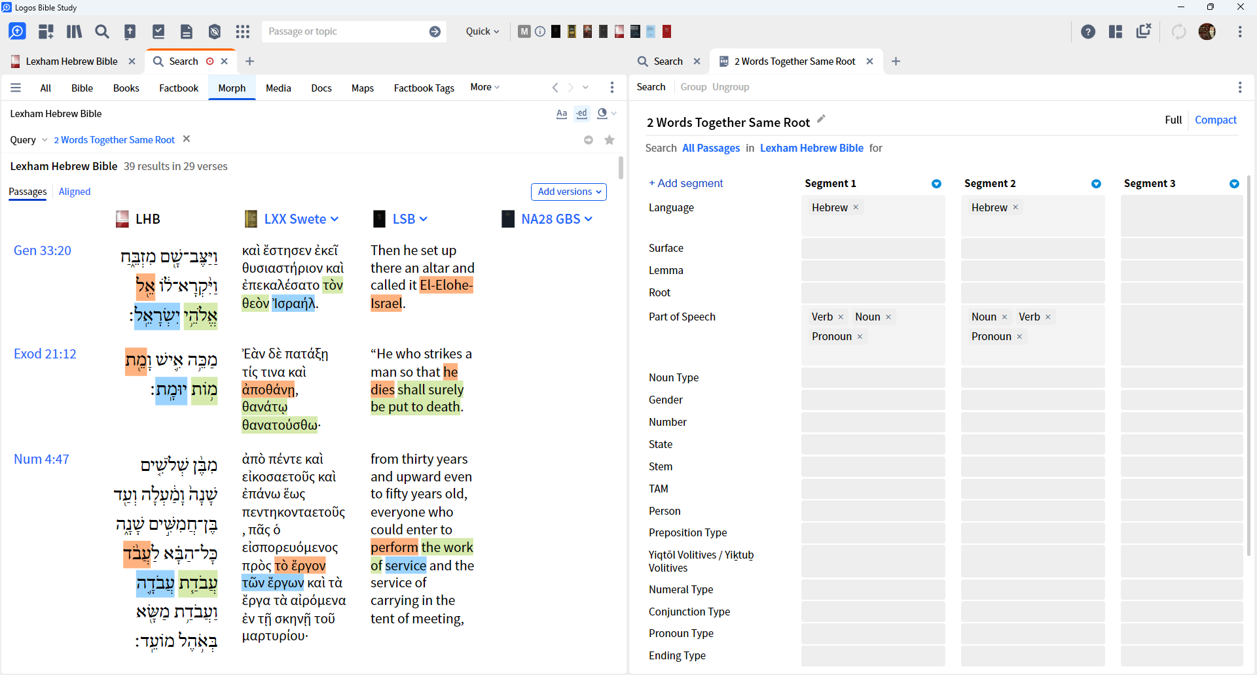This screenshot has width=1257, height=675.
Task: Open the red book shortcut at toolbar end
Action: (667, 31)
